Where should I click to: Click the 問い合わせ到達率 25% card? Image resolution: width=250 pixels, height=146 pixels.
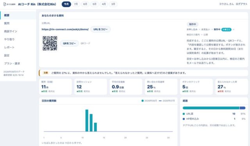[161, 87]
